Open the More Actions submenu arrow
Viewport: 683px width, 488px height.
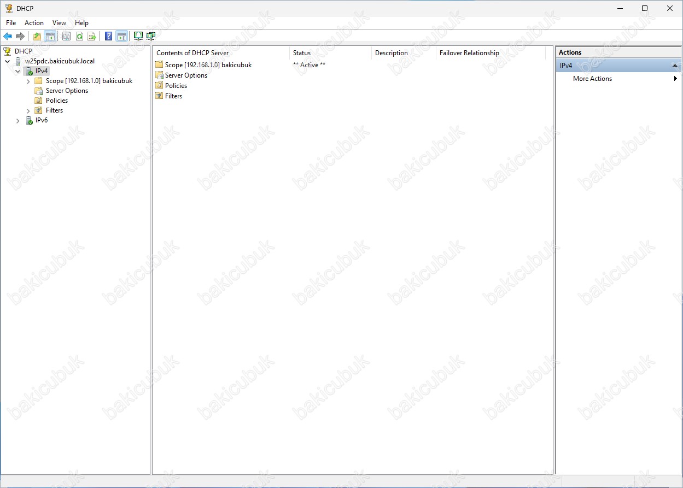coord(675,79)
